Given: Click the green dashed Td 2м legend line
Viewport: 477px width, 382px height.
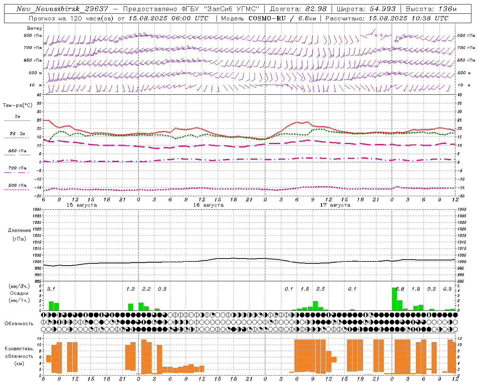Looking at the screenshot, I should [x=17, y=138].
